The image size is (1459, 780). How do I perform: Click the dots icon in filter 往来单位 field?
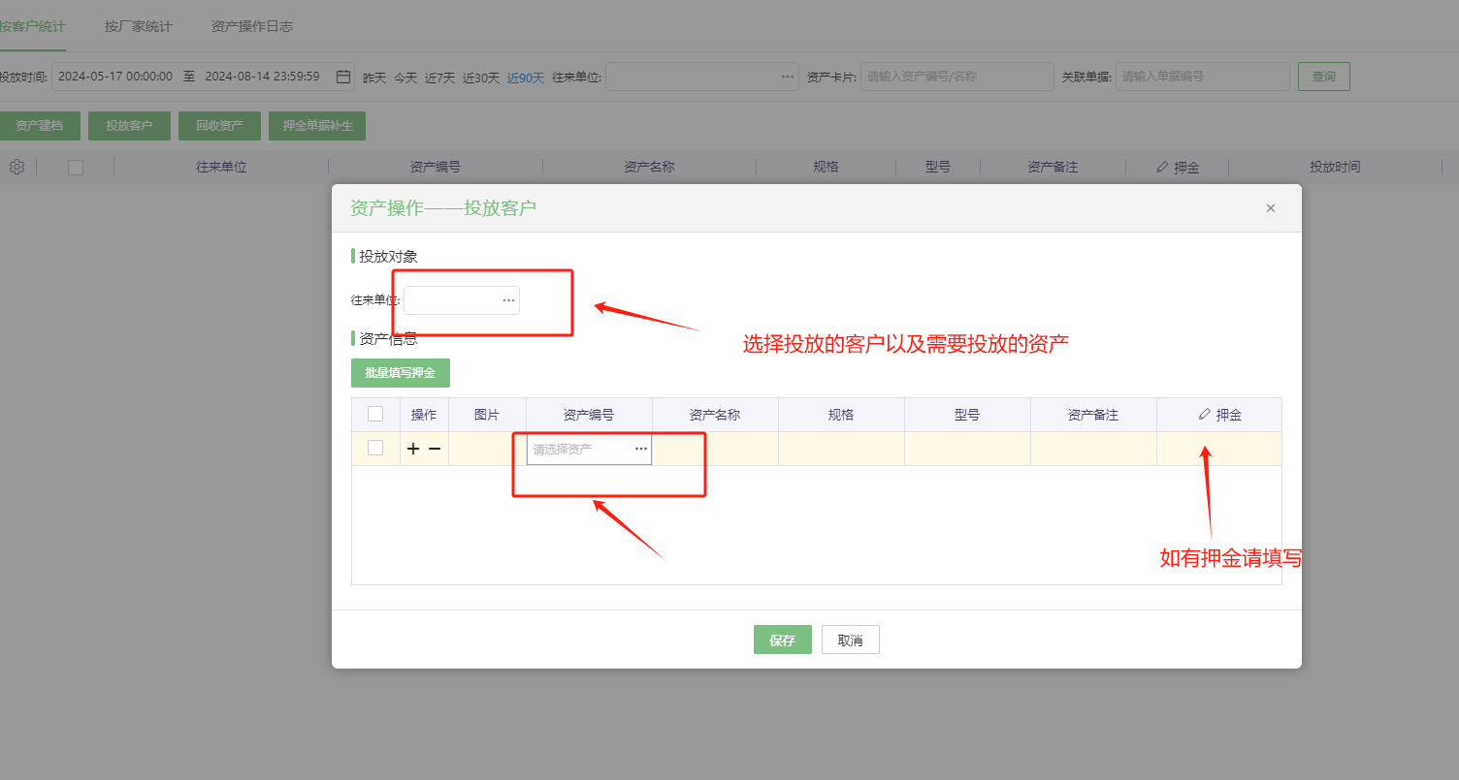(788, 77)
